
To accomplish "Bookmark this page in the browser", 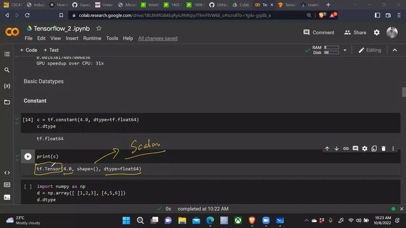I will pyautogui.click(x=61, y=15).
